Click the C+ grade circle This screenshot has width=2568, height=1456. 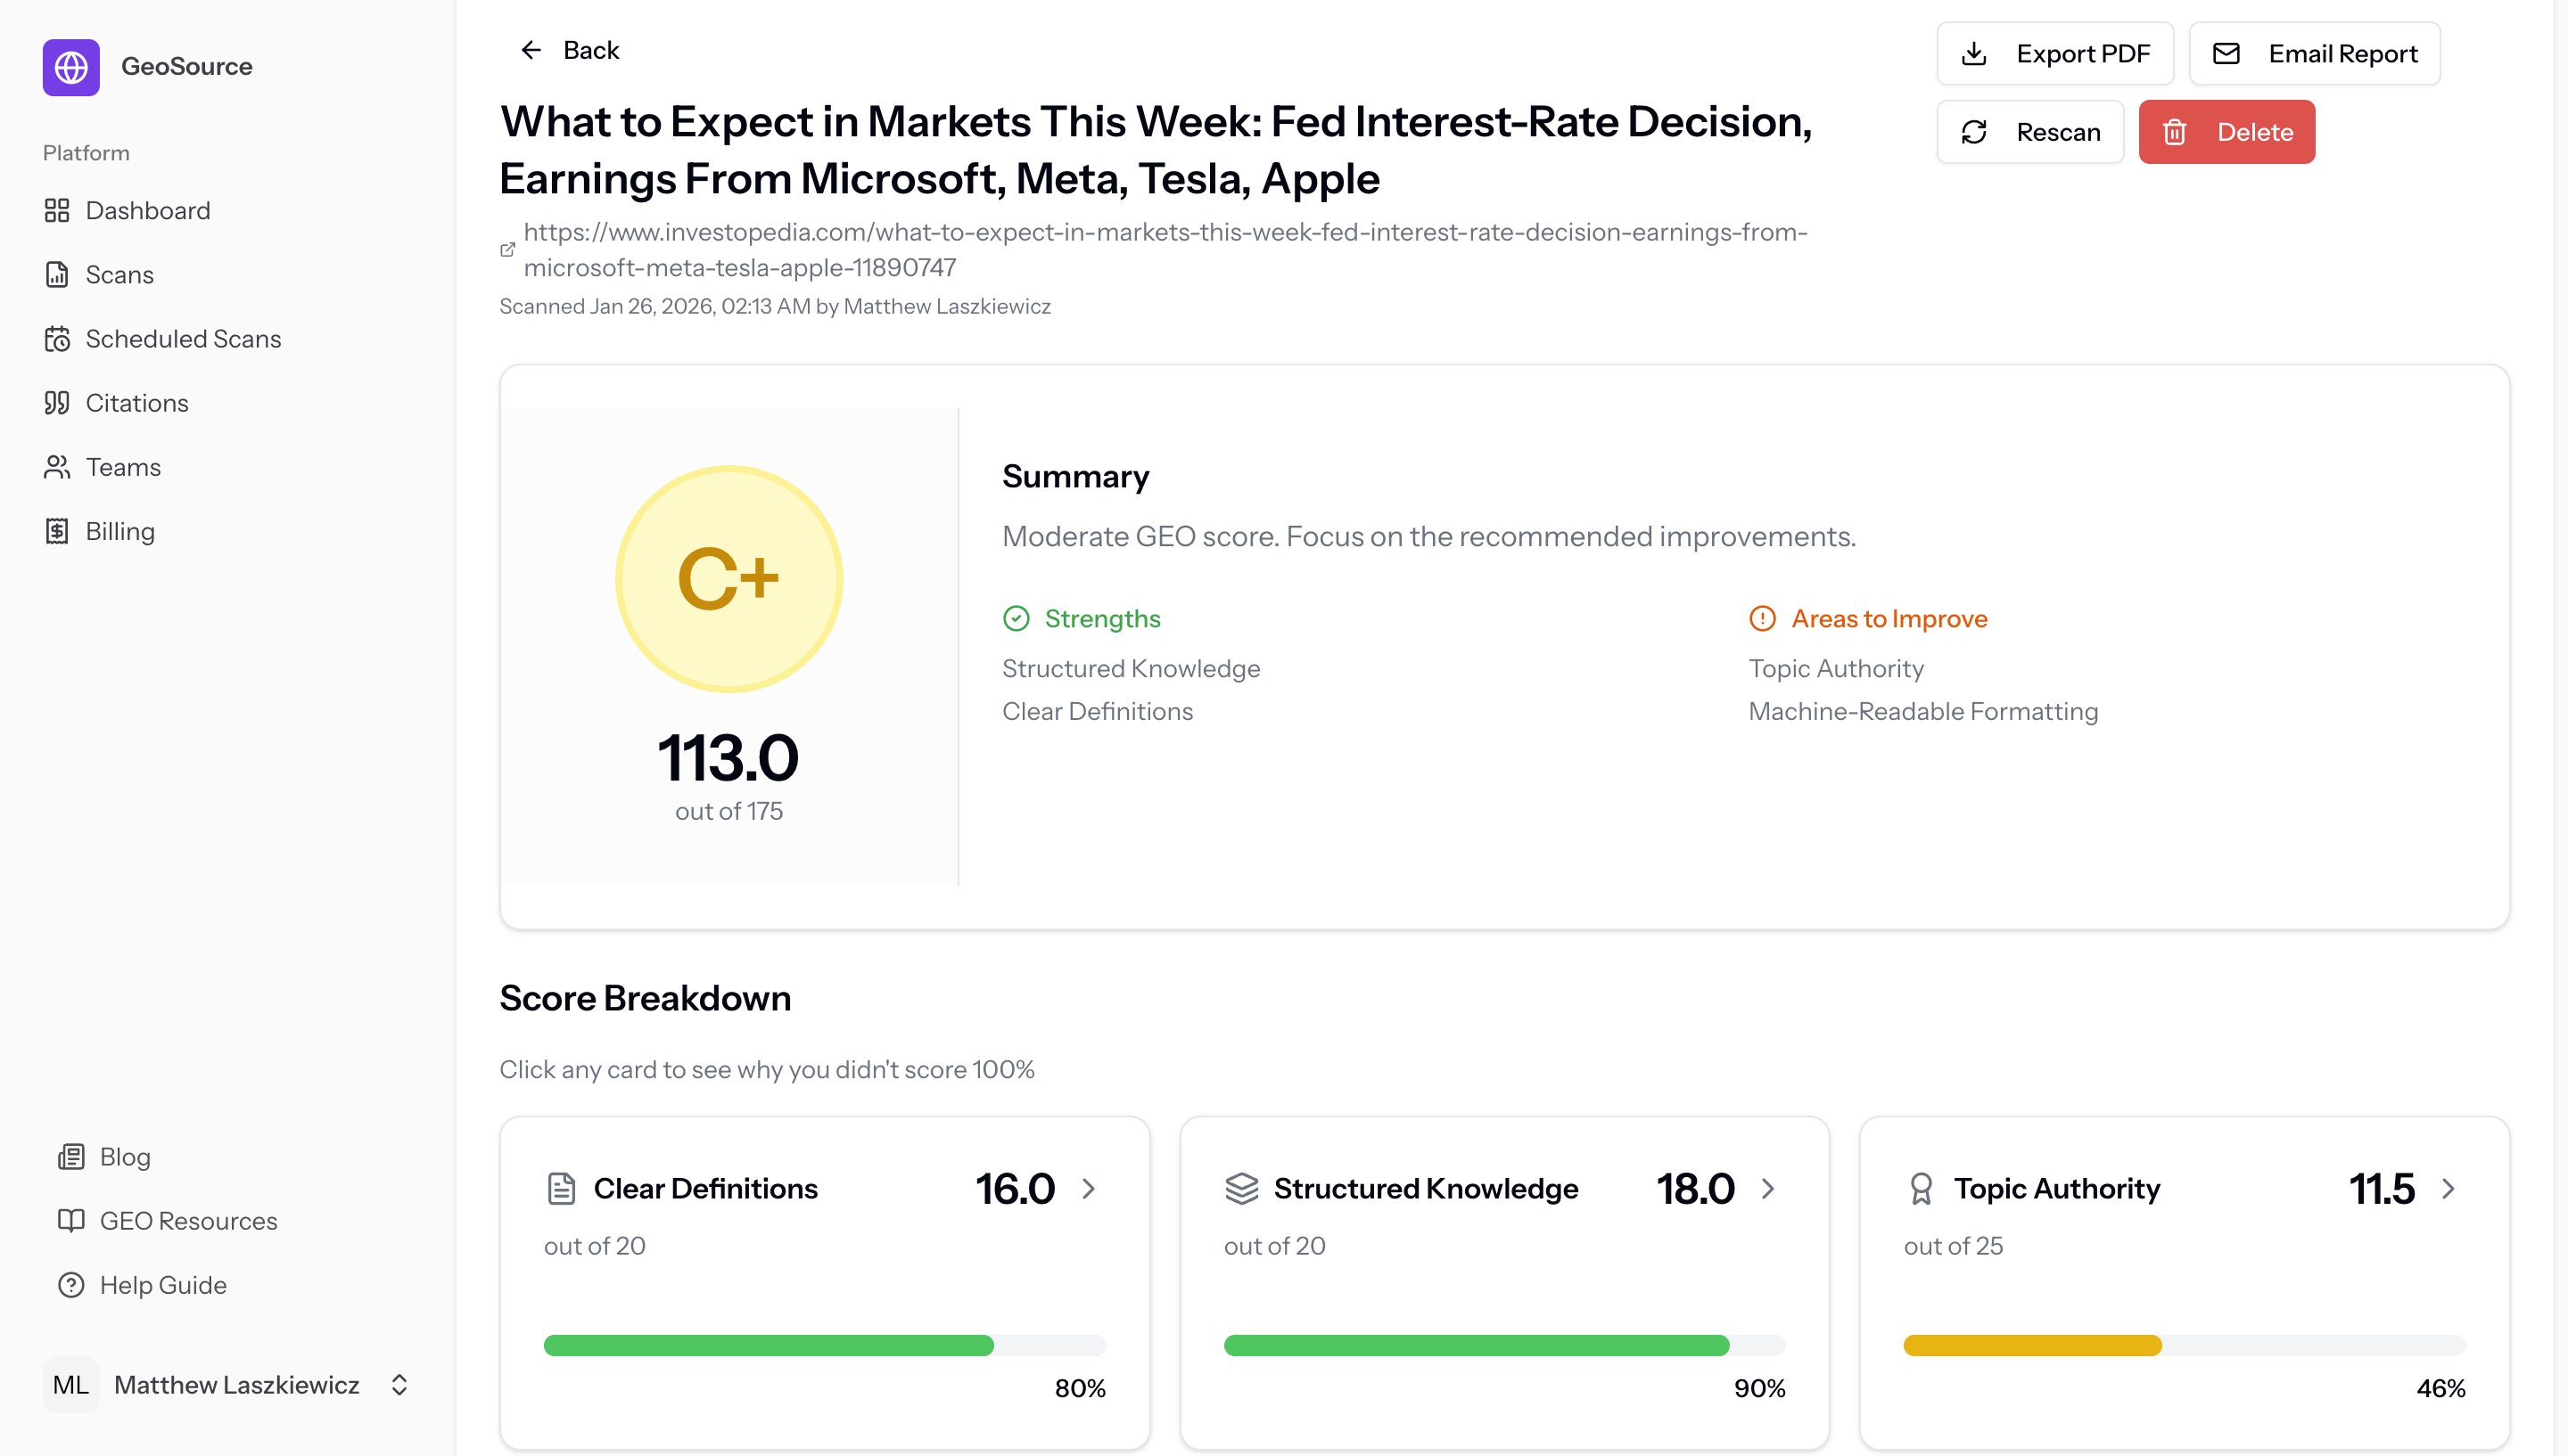pyautogui.click(x=729, y=578)
